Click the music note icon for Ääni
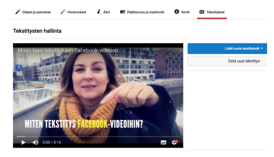Image resolution: width=274 pixels, height=157 pixels. (99, 12)
